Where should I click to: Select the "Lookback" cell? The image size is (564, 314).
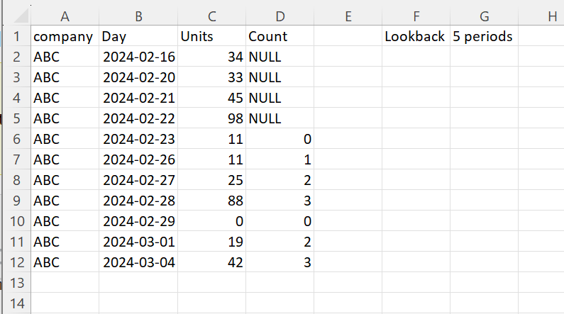tap(415, 37)
